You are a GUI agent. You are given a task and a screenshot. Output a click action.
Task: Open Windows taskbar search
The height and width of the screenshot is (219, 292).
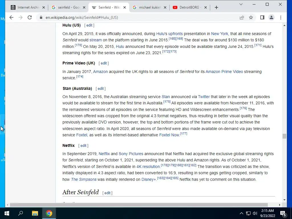[21, 213]
